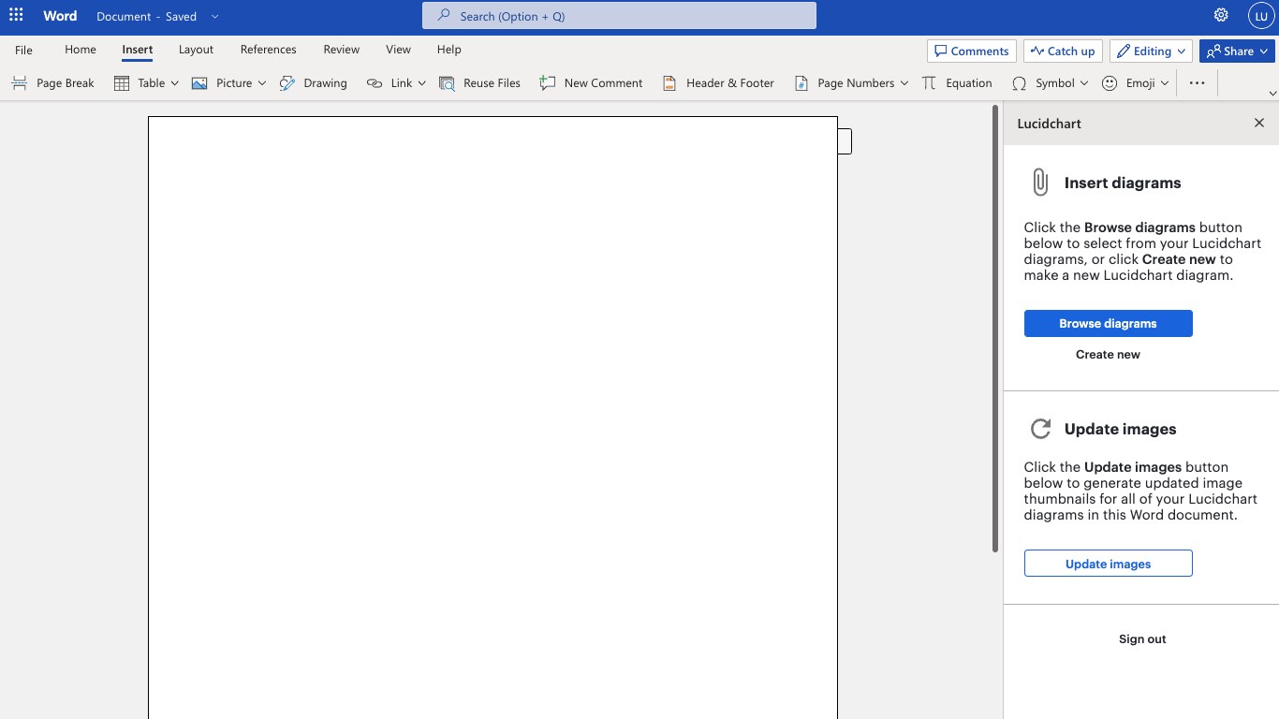Viewport: 1279px width, 719px height.
Task: Expand the ribbon display options chevron
Action: coord(1272,93)
